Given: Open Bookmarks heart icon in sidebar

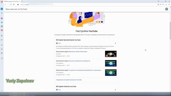Looking at the screenshot, I should pos(2,45).
